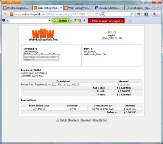Select the third WebHostingWorld tab
The image size is (163, 144).
pos(78,8)
